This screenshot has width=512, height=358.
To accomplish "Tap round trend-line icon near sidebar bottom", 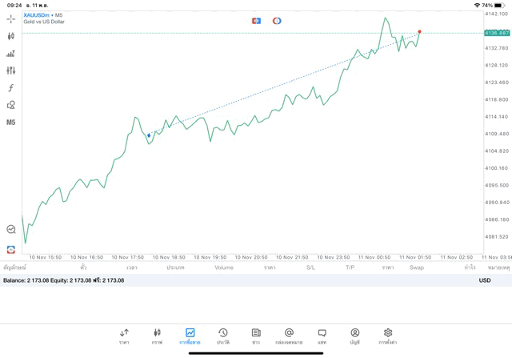I will coord(10,230).
